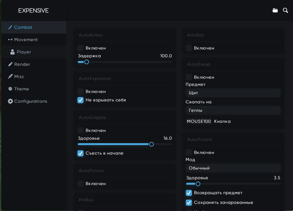Viewport: 293px width, 211px height.
Task: Click the 16.0 health value
Action: 168,138
